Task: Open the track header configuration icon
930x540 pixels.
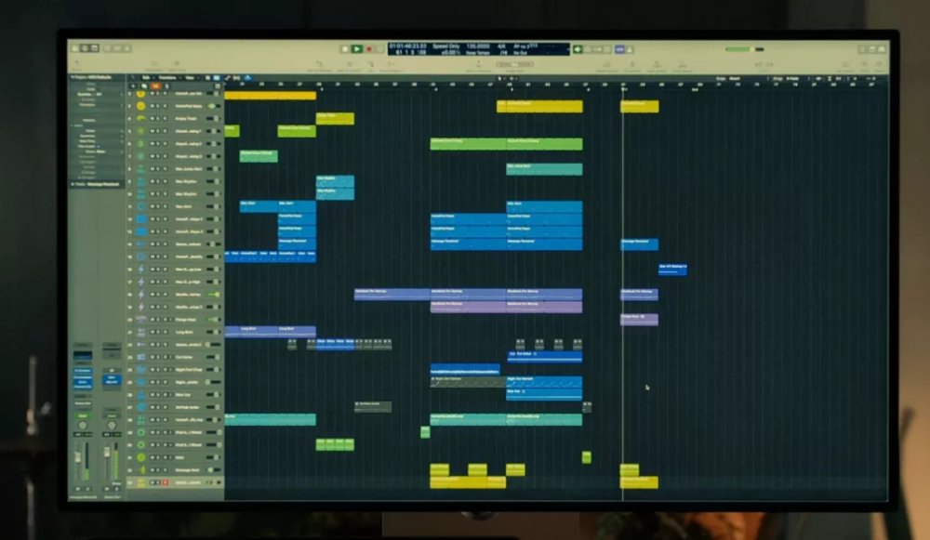Action: [218, 86]
